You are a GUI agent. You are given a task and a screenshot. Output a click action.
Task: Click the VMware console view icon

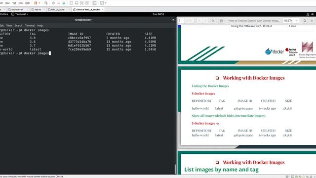pos(94,3)
